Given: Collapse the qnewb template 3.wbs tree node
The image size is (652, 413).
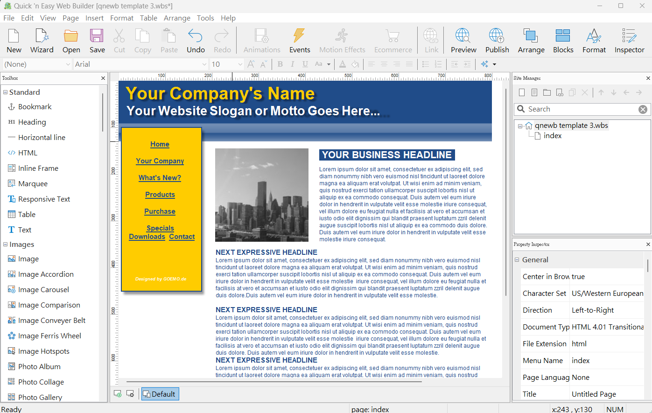Looking at the screenshot, I should click(520, 126).
